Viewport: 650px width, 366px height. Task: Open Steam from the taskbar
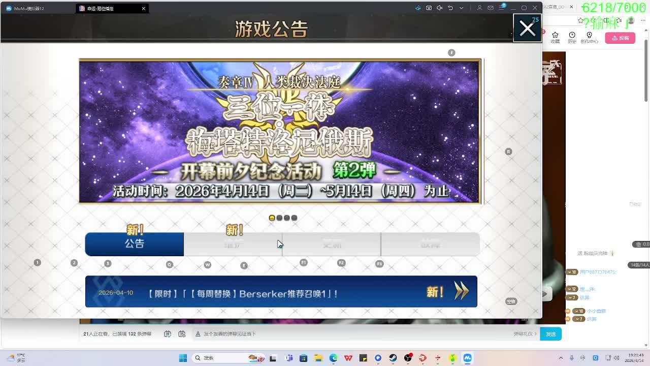393,358
